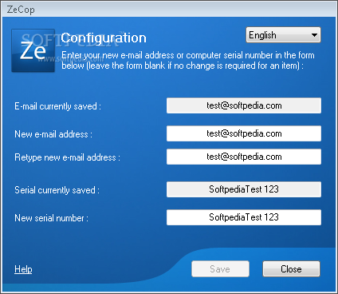Click the Serial currently saved field
Image resolution: width=338 pixels, height=294 pixels.
tap(244, 189)
